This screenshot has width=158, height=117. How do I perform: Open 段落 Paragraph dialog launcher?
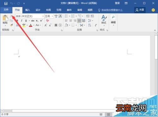pyautogui.click(x=97, y=30)
